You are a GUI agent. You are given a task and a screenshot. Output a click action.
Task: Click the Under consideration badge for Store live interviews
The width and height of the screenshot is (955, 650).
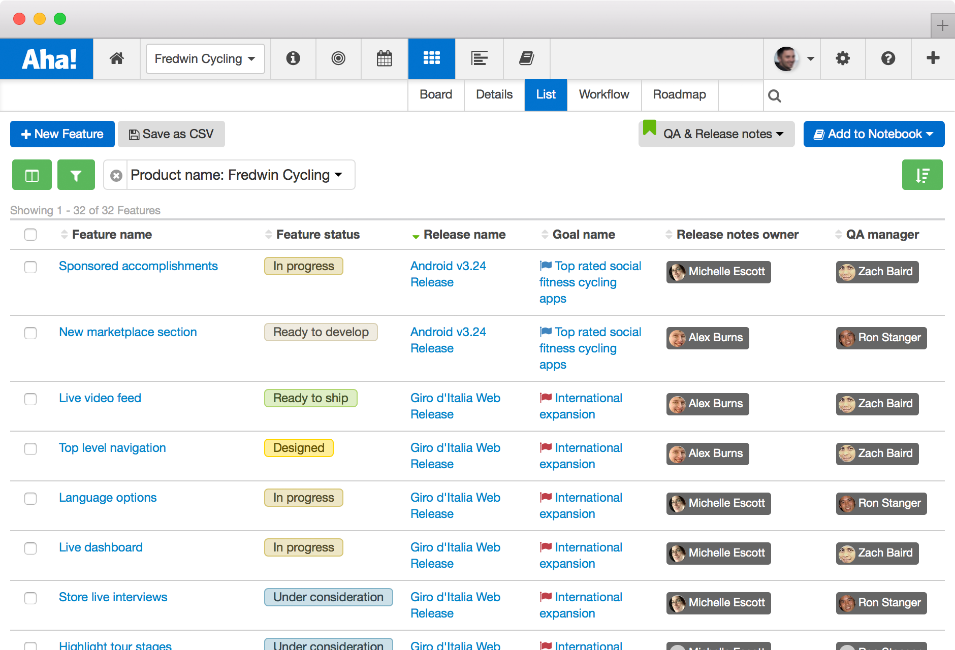329,597
